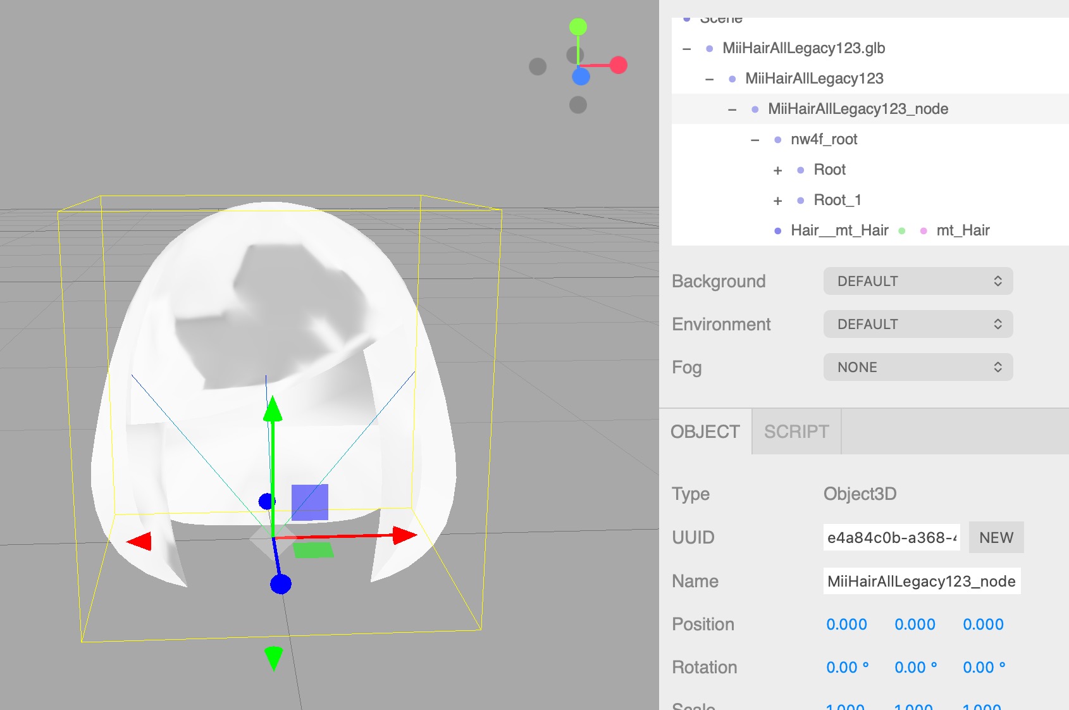The image size is (1069, 710).
Task: Click the blue Z axis viewport gizmo ball
Action: coord(581,77)
